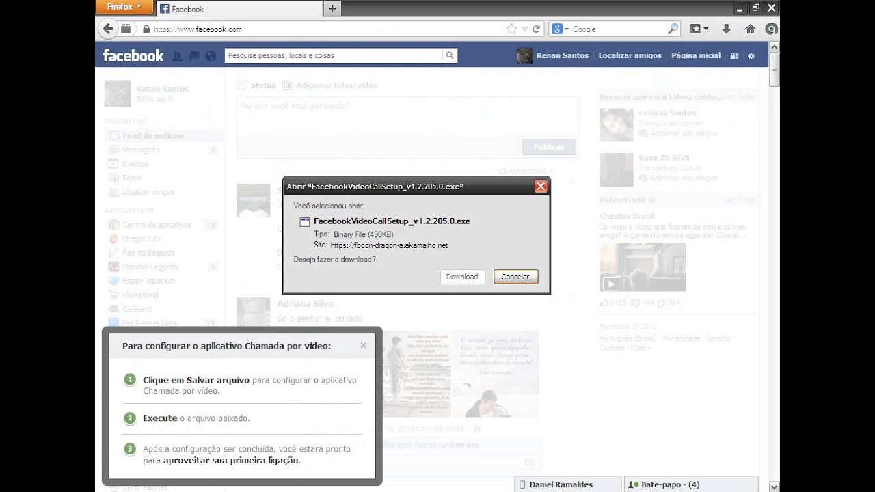Screen dimensions: 875x492
Task: Open the Firefox downloads arrow
Action: coord(726,29)
